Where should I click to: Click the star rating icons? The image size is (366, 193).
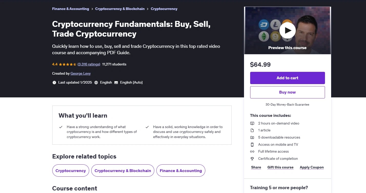coord(68,64)
